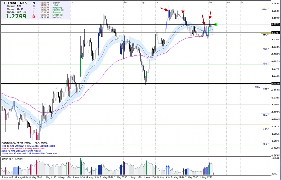The width and height of the screenshot is (281, 180).
Task: Select the Range 95, 37 readout
Action: [15, 9]
